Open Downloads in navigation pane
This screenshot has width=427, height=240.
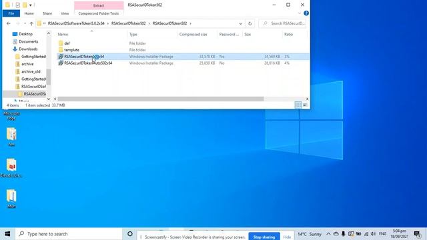[28, 49]
